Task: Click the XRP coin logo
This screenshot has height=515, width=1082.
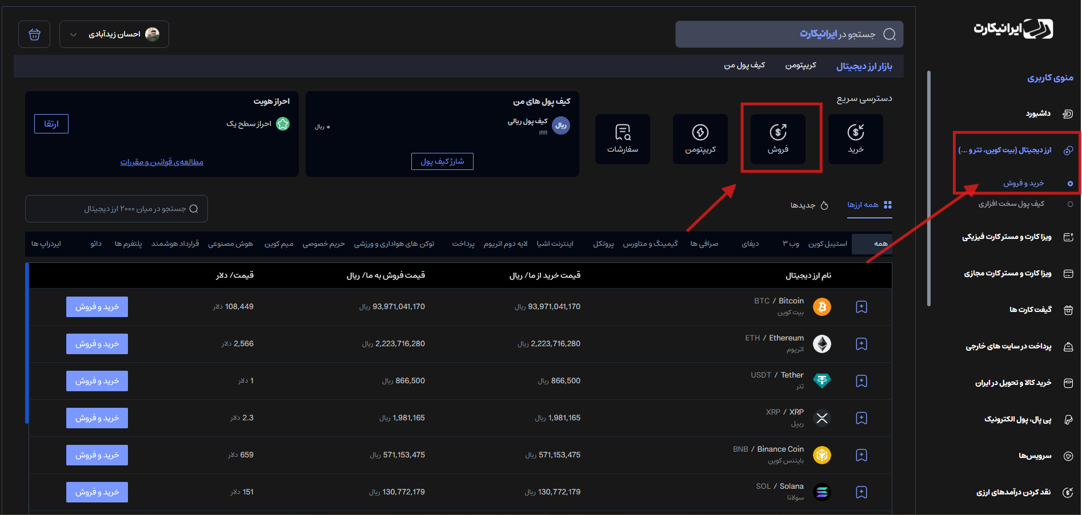Action: point(822,418)
